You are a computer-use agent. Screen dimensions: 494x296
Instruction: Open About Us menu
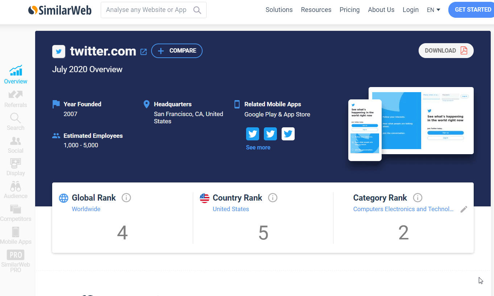coord(381,10)
